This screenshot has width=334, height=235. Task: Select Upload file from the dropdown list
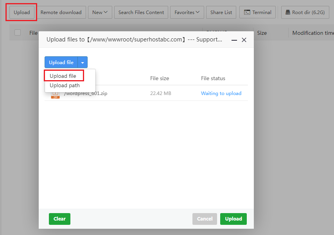[x=63, y=76]
